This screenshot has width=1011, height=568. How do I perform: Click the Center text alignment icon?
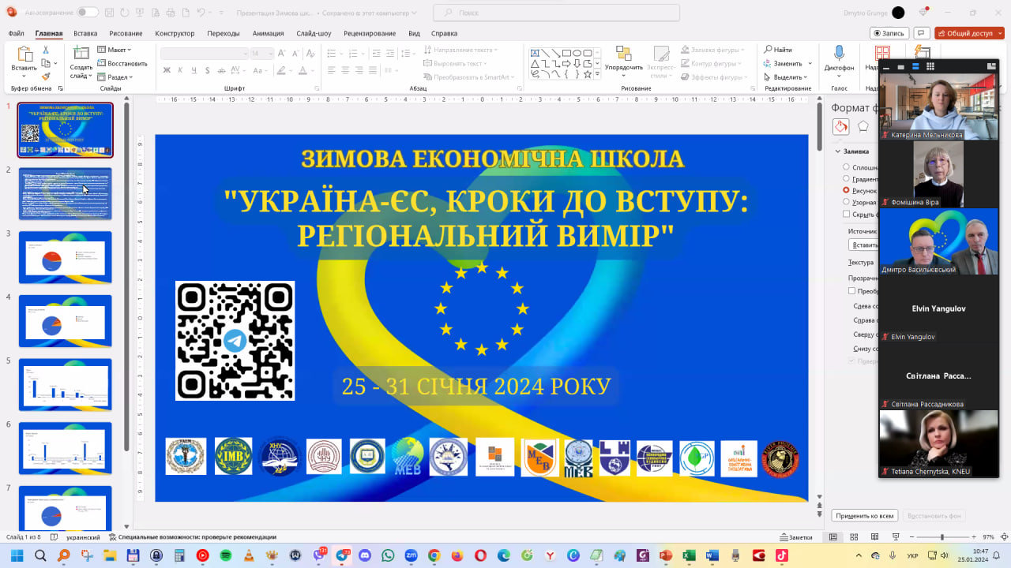point(346,70)
